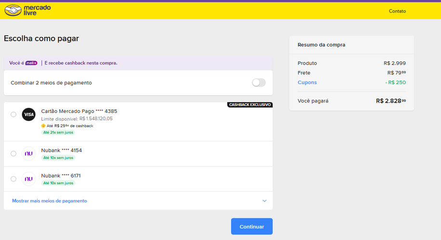Click Cartão Mercado Pago **** 4385 label

[79, 111]
